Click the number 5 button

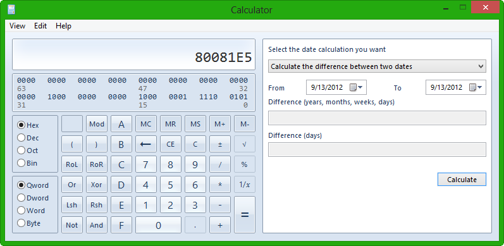click(170, 185)
